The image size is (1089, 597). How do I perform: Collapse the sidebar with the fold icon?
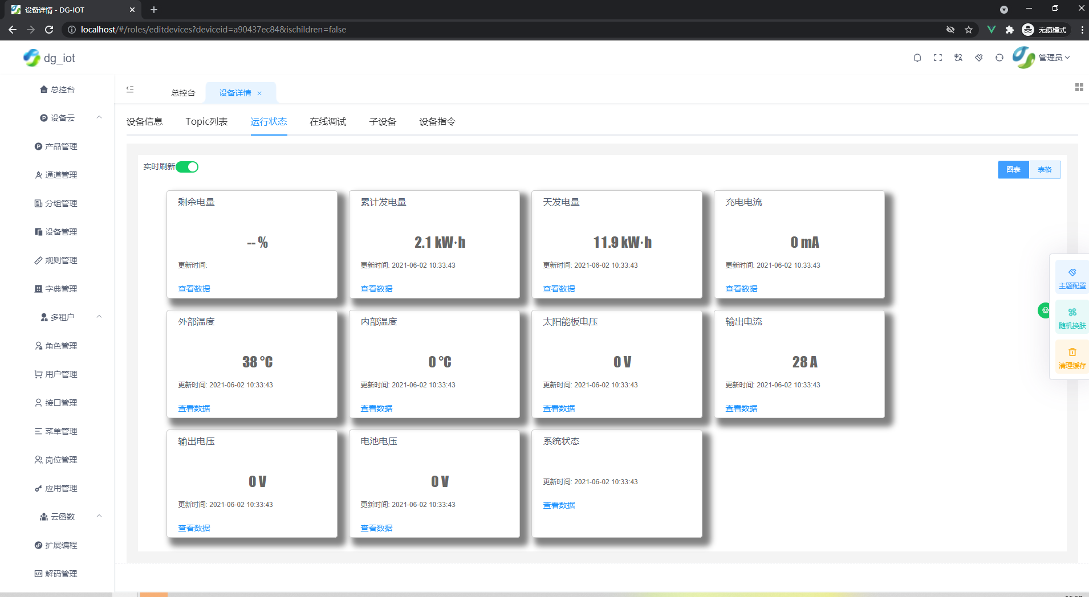point(130,89)
